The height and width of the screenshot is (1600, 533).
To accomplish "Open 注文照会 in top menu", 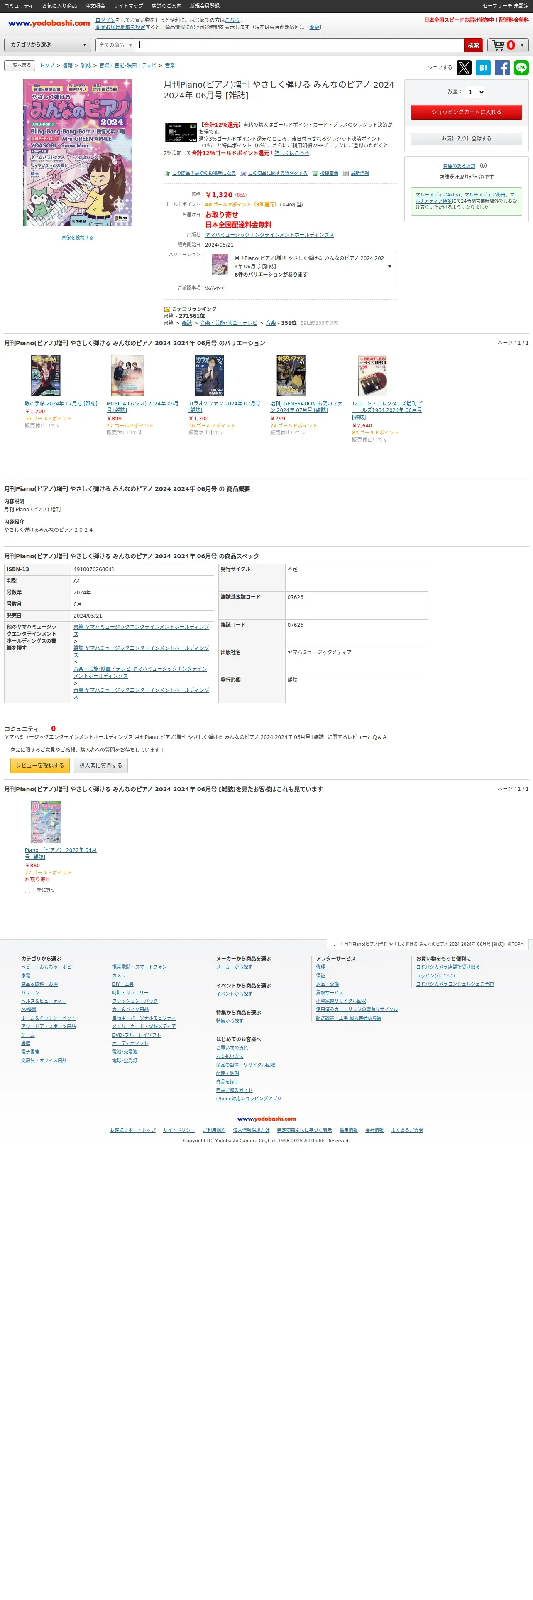I will (95, 5).
